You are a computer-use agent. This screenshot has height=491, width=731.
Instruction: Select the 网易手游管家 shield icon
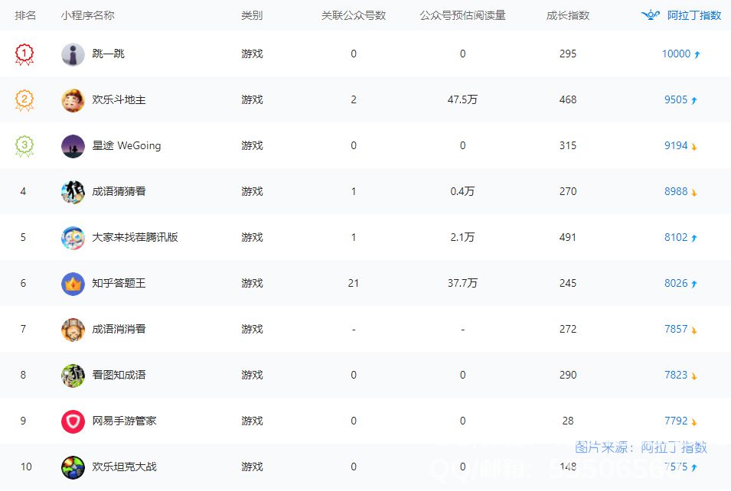point(73,421)
